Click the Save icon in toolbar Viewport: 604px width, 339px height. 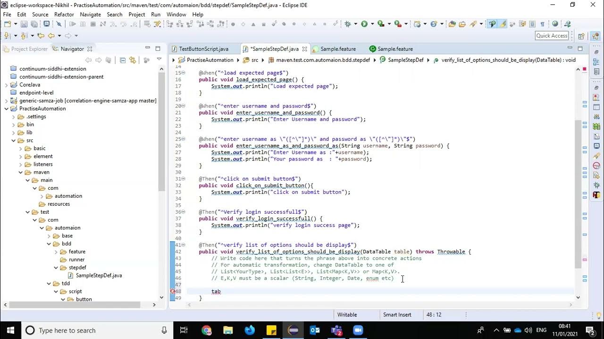pyautogui.click(x=24, y=24)
